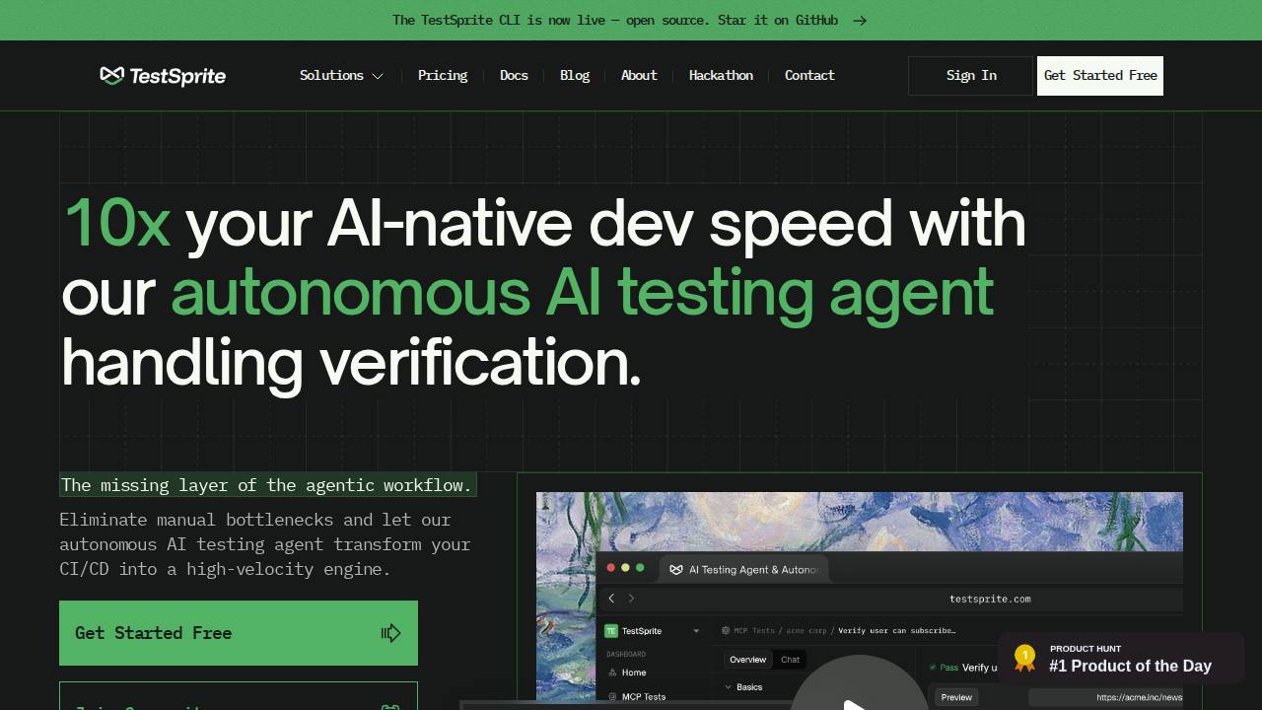
Task: Click the yellow window dot in the demo preview
Action: coord(625,568)
